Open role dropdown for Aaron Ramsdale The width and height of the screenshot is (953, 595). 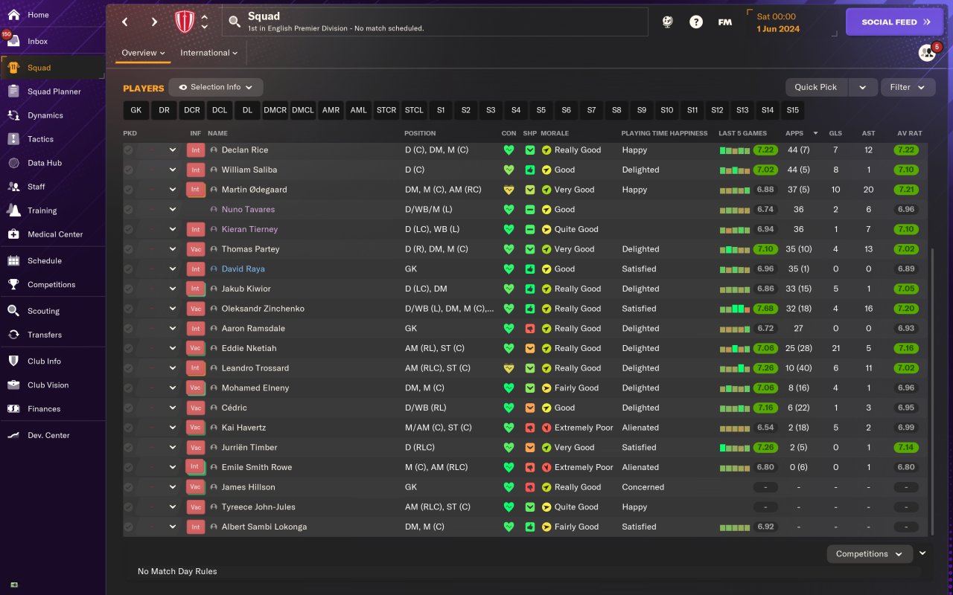[173, 329]
